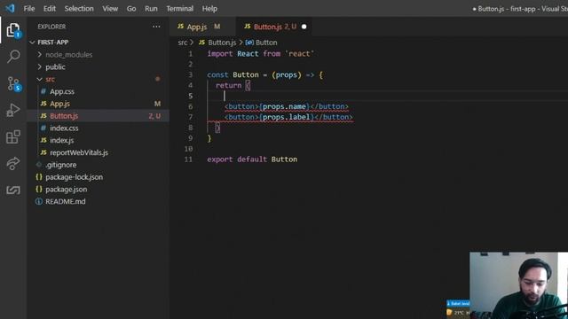The height and width of the screenshot is (319, 568).
Task: Open the Run and Debug view
Action: click(x=13, y=110)
